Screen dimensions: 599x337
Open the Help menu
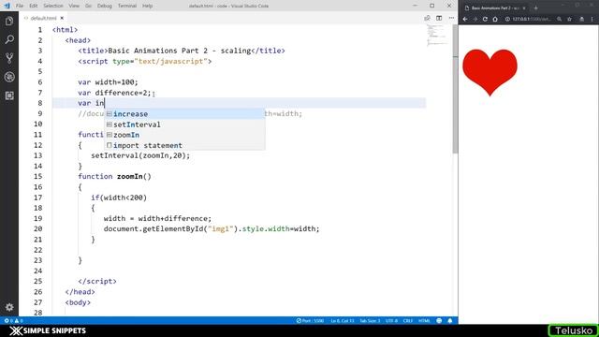[148, 6]
